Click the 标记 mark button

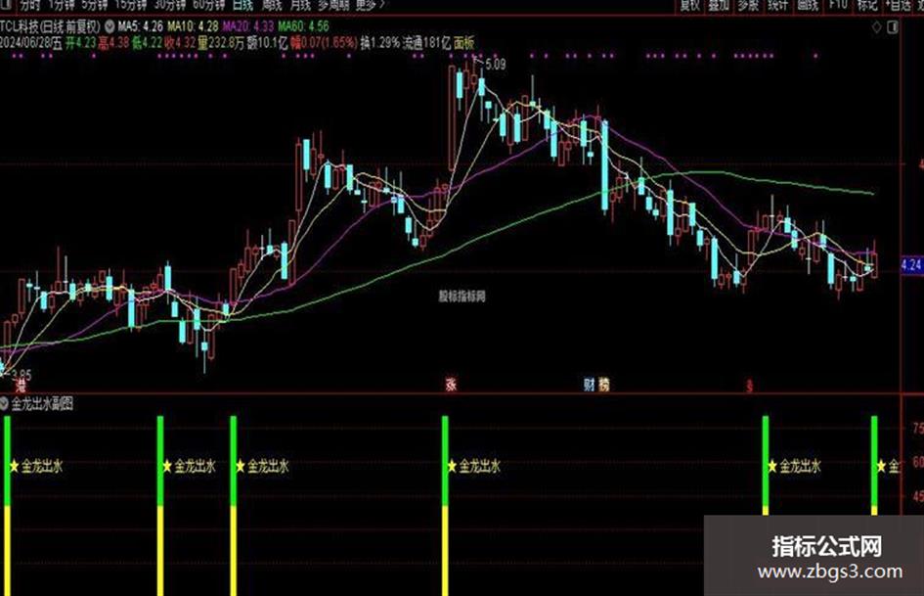tap(867, 5)
